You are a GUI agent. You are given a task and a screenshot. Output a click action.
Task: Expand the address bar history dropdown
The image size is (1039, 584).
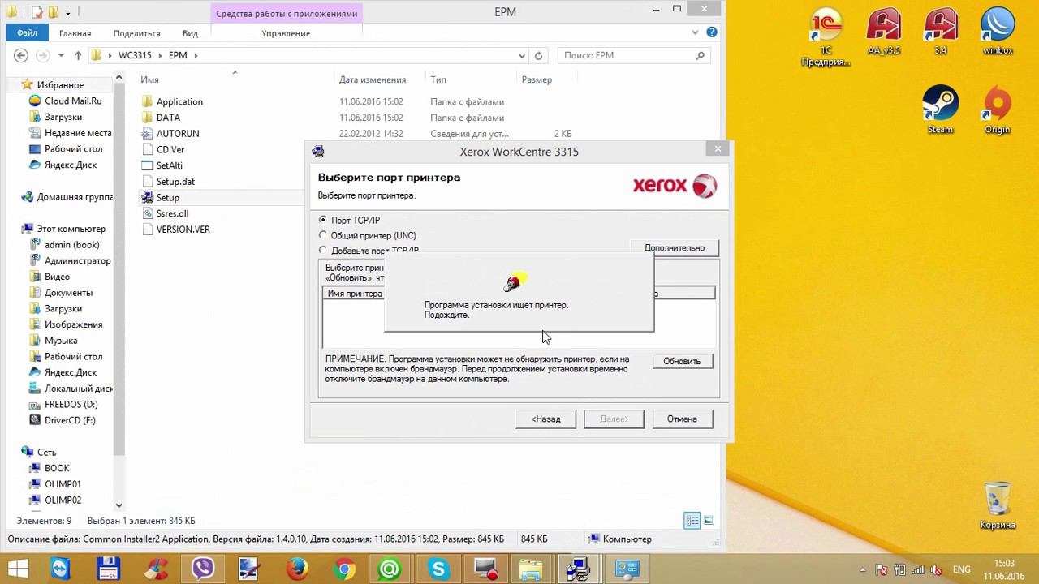coord(522,56)
